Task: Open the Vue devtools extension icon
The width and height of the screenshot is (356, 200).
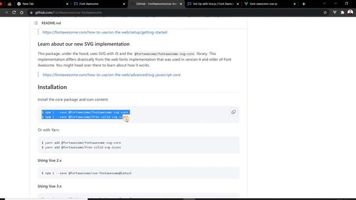Action: coord(335,12)
